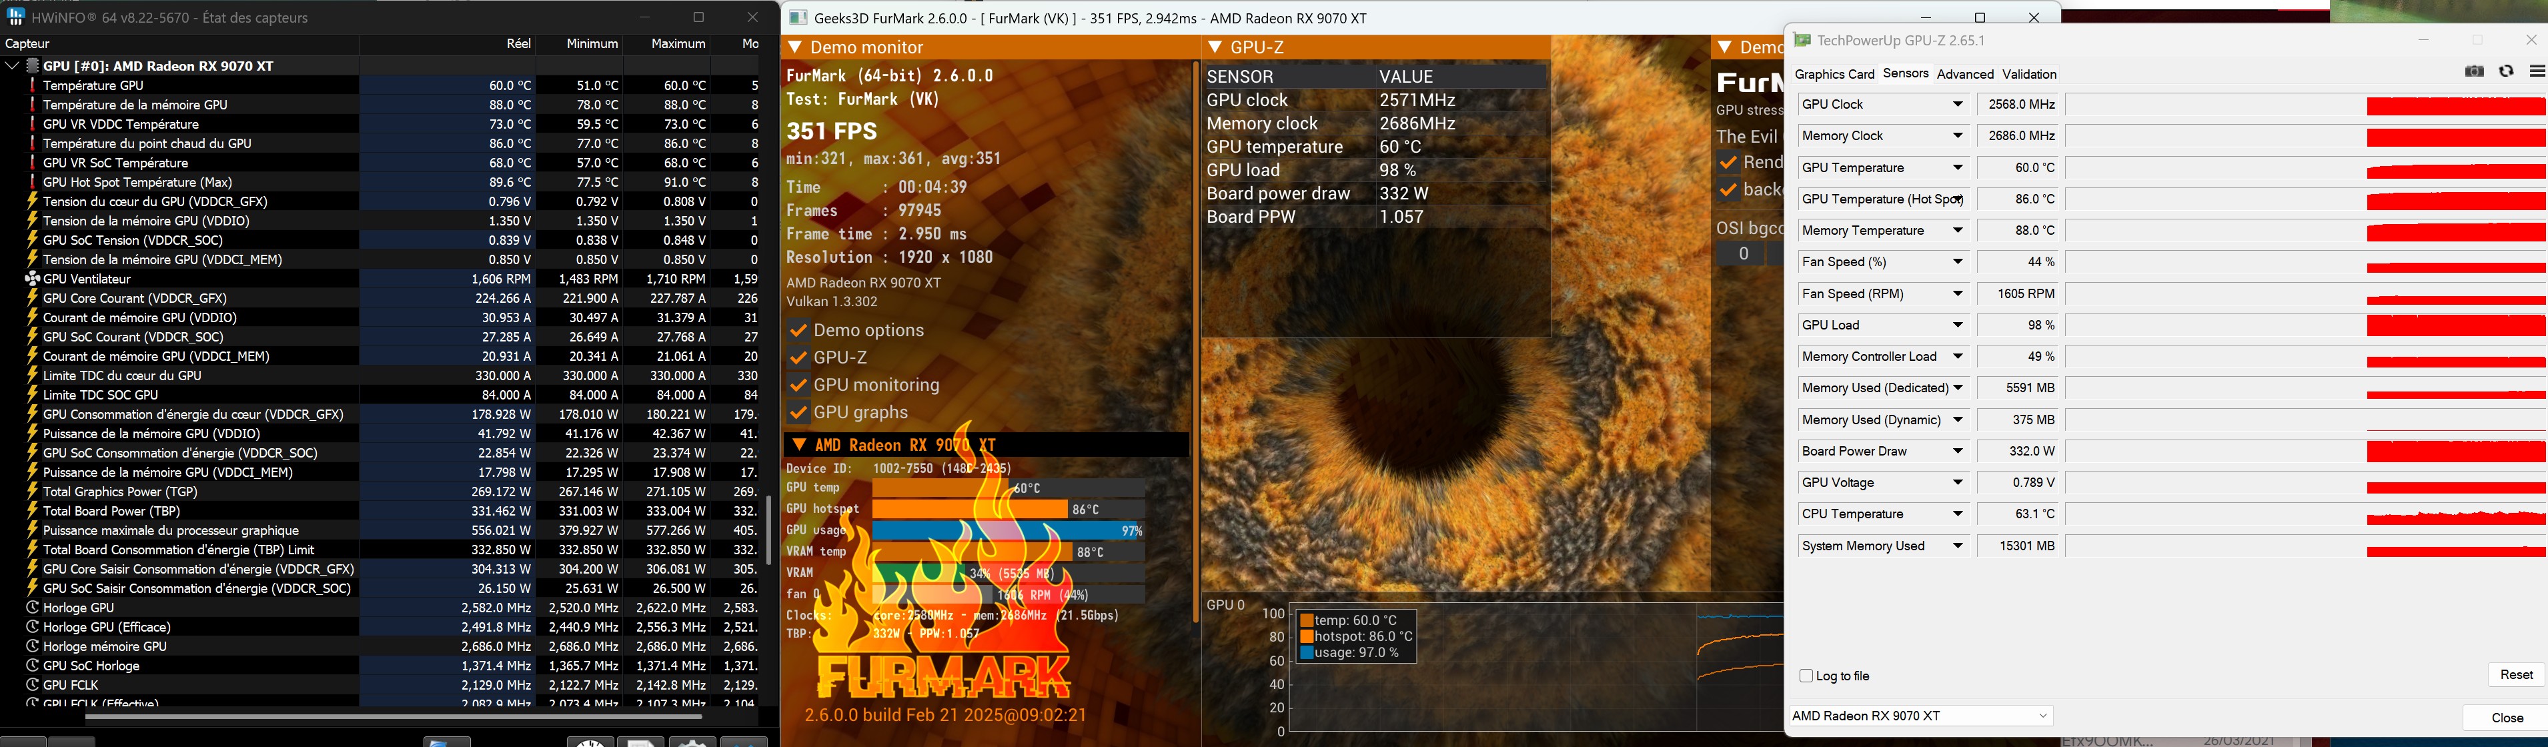Click the 5591 MB Memory Used (Dedicated) value
This screenshot has width=2548, height=747.
pyautogui.click(x=2018, y=389)
